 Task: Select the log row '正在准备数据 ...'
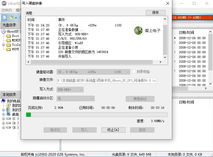coord(95,30)
